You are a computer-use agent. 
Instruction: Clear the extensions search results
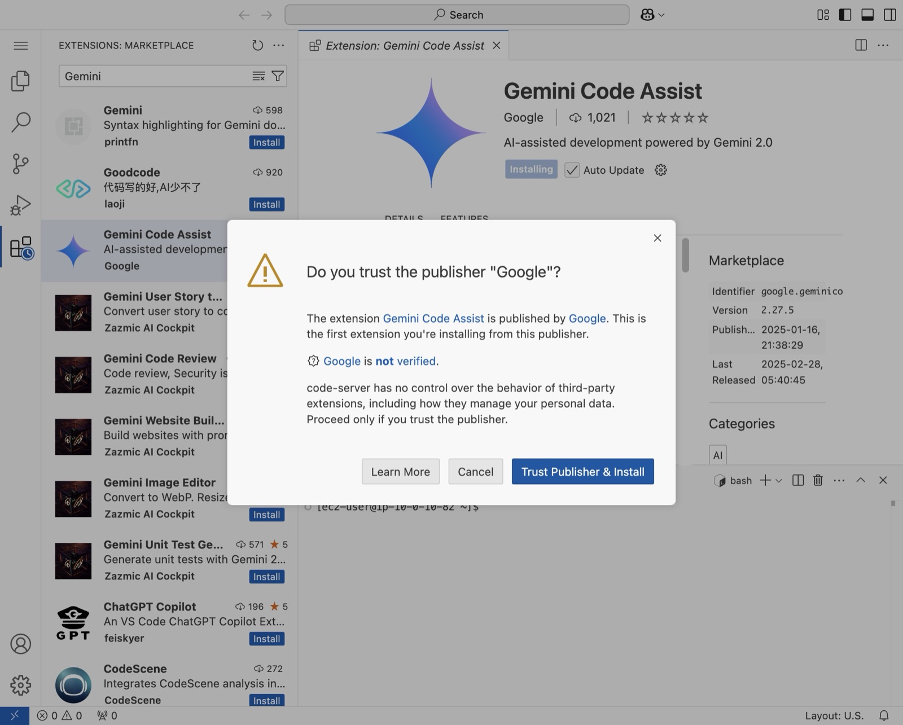(x=258, y=76)
